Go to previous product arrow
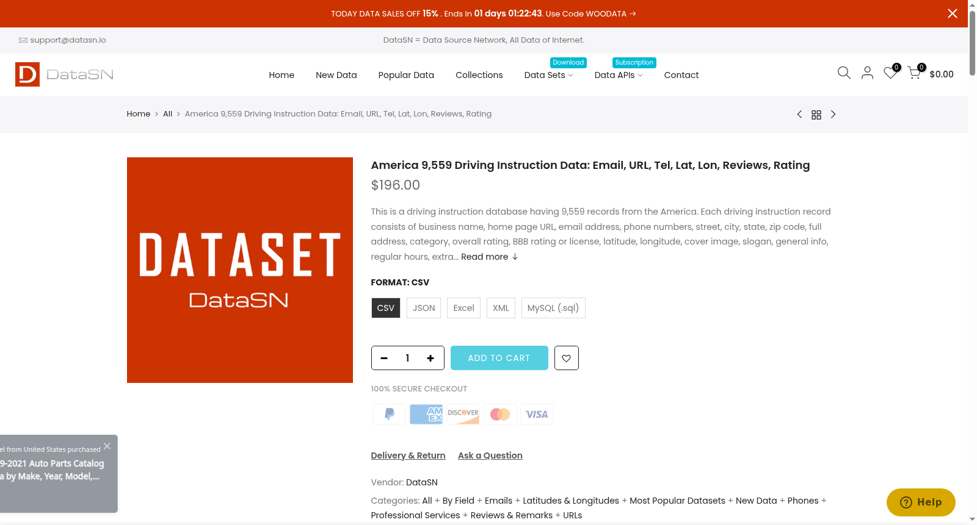The image size is (977, 525). [799, 115]
